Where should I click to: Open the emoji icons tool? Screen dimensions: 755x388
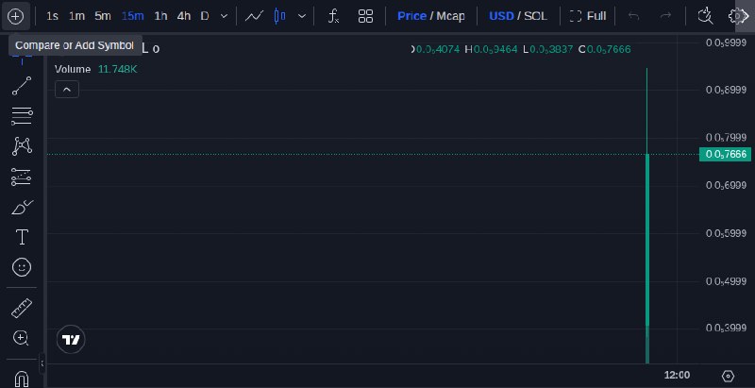tap(22, 267)
